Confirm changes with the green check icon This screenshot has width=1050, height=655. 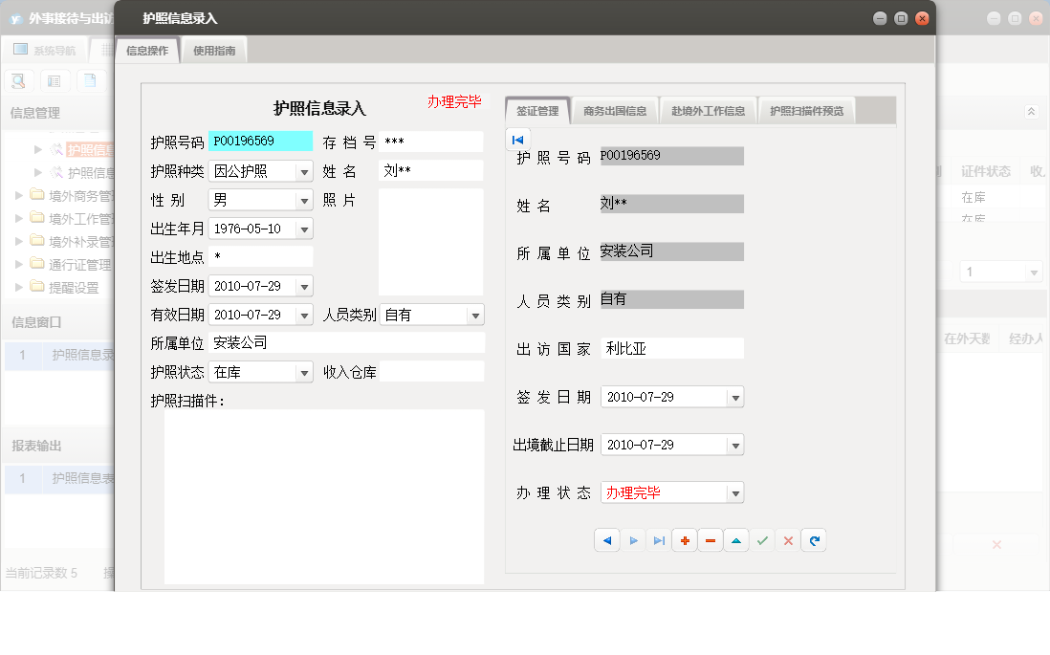pyautogui.click(x=761, y=540)
